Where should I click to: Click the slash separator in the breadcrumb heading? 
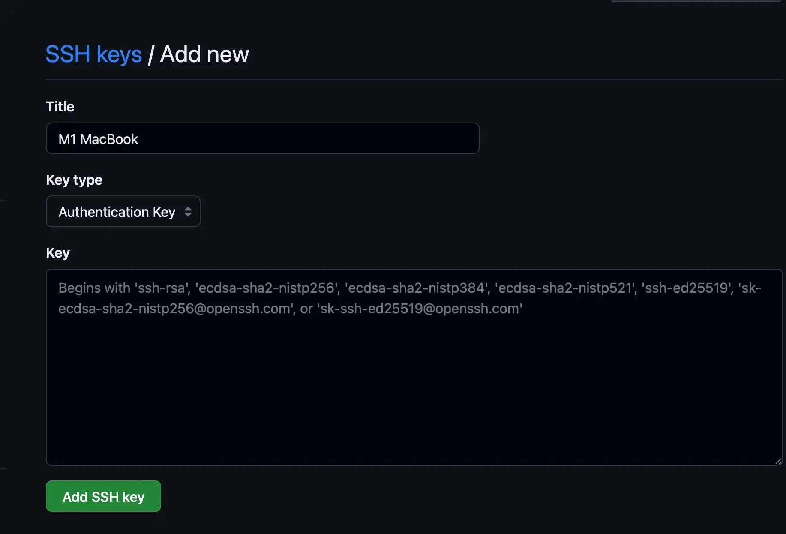(x=150, y=55)
